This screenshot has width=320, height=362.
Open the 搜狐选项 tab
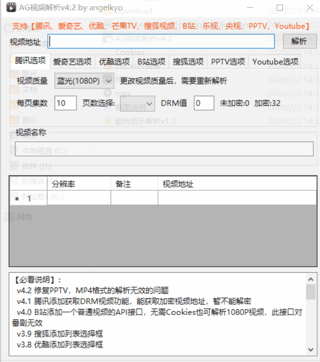[x=188, y=62]
